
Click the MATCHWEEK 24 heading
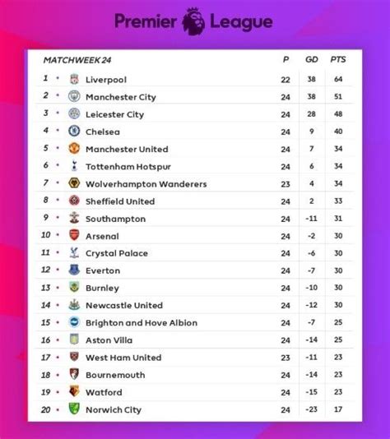[x=77, y=60]
